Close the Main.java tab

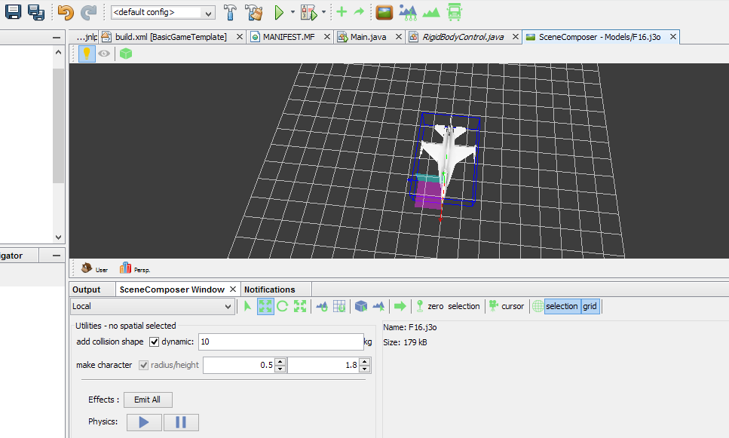(x=399, y=37)
